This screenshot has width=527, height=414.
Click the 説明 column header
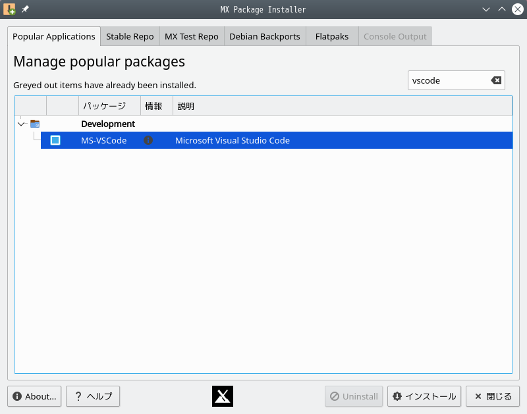(343, 106)
